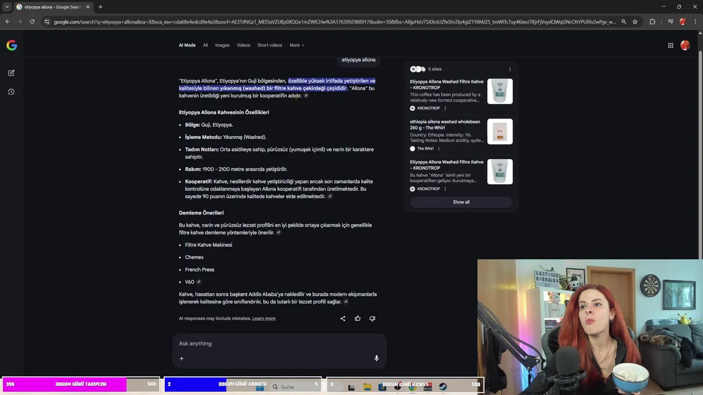Click the third coffee bag thumbnail
703x395 pixels.
[500, 172]
